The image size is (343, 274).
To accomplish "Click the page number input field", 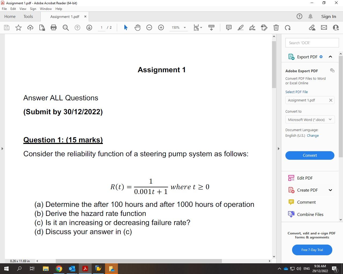I will (x=101, y=28).
